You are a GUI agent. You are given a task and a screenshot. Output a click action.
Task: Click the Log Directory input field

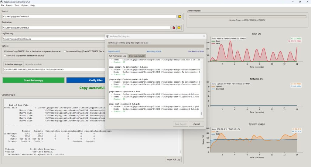pos(54,39)
